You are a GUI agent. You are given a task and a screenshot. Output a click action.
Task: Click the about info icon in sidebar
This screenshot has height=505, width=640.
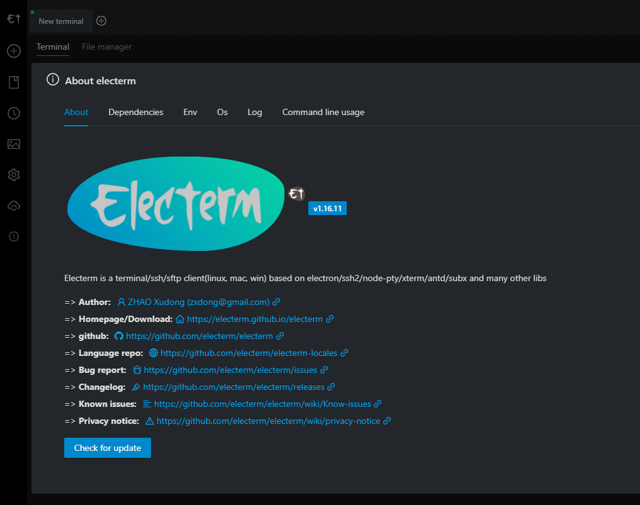tap(14, 236)
